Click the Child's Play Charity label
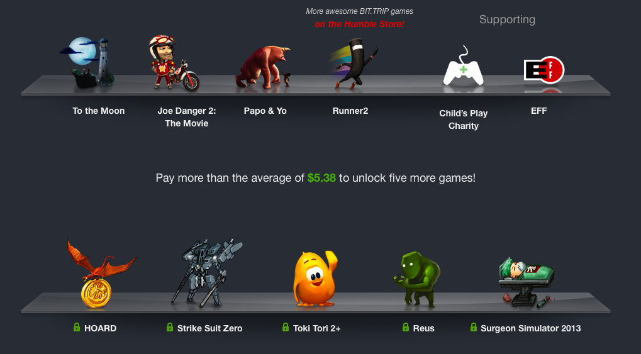The height and width of the screenshot is (354, 641). [x=464, y=119]
